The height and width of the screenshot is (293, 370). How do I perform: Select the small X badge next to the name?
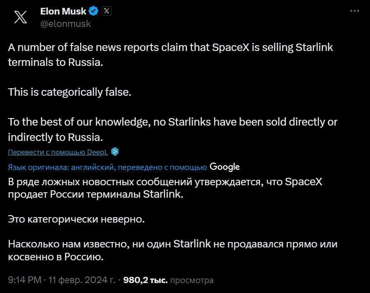coord(106,11)
